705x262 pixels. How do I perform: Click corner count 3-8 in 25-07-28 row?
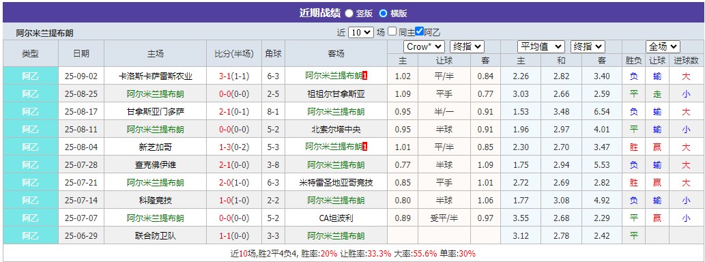tap(274, 165)
